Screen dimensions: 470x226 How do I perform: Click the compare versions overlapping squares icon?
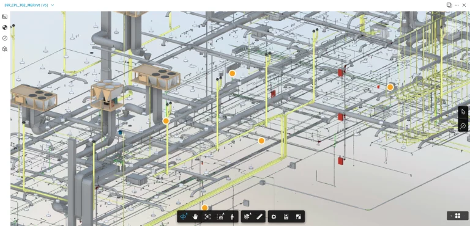tap(449, 5)
